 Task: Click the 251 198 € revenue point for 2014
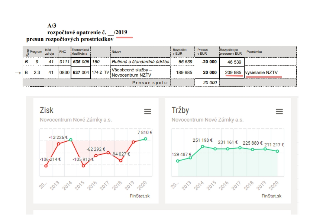click(x=203, y=146)
